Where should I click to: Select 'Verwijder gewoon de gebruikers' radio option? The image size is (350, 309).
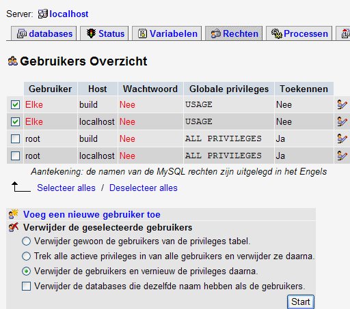pyautogui.click(x=26, y=241)
